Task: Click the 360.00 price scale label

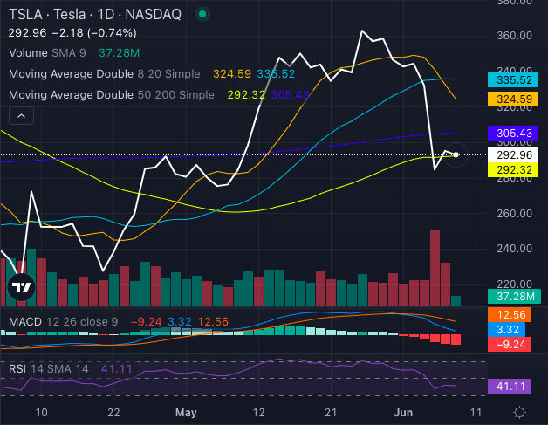Action: [x=515, y=36]
